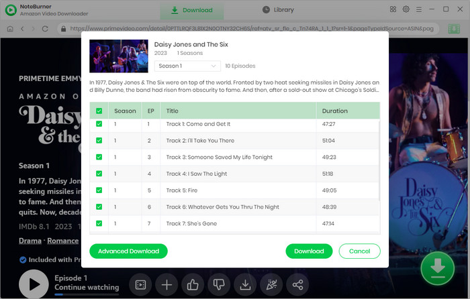
Task: Click the 10 Episodes label
Action: [x=240, y=66]
